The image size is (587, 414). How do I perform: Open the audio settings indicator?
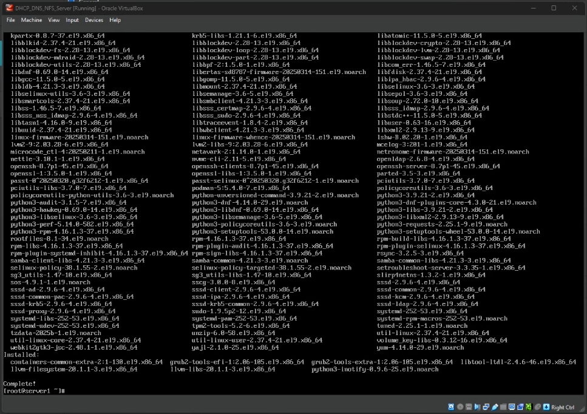477,407
